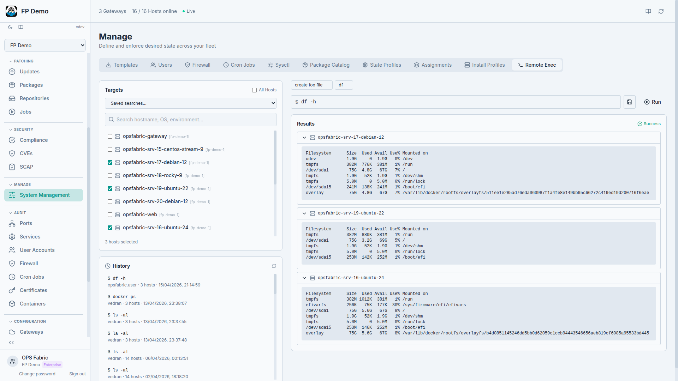Collapse the sidebar using the double-chevron icon
This screenshot has width=678, height=381.
click(x=11, y=343)
